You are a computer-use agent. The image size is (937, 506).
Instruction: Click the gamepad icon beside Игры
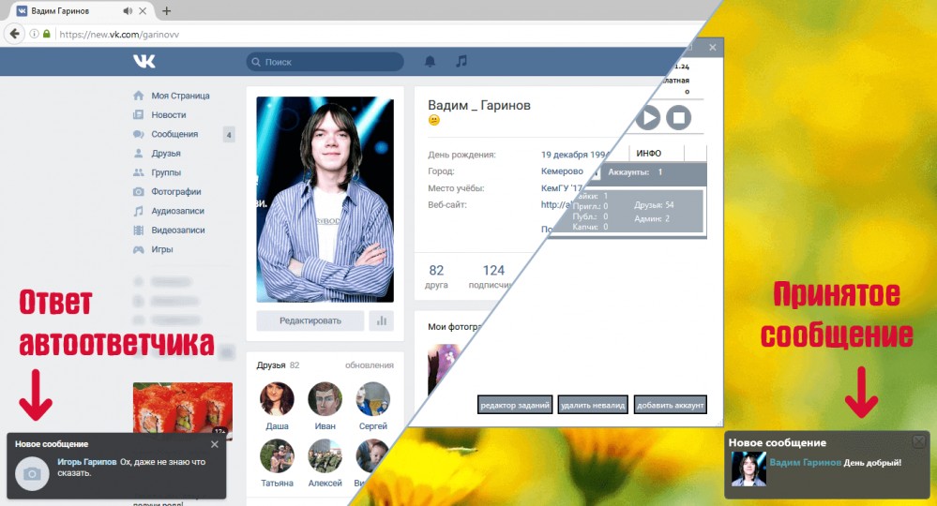click(x=139, y=249)
